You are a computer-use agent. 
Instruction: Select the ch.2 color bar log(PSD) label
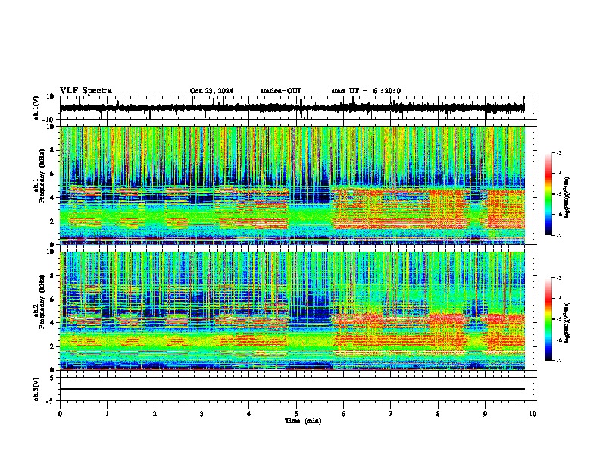567,322
